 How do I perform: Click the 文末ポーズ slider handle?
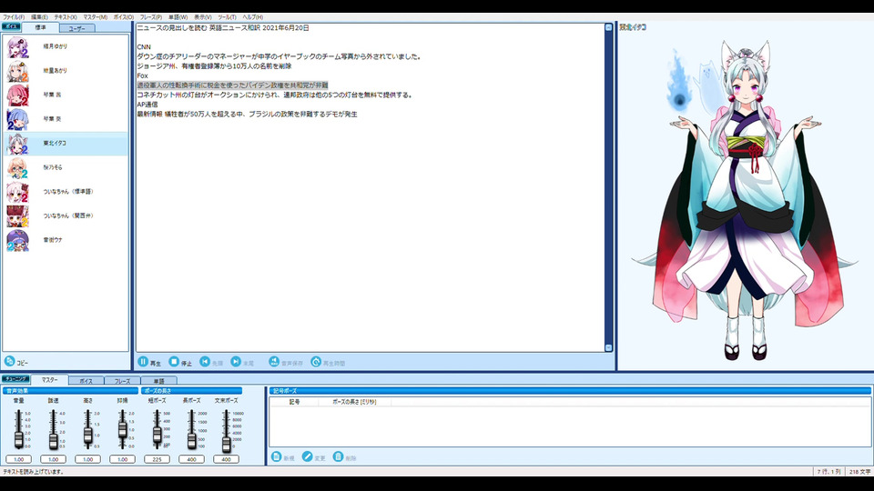pos(226,444)
